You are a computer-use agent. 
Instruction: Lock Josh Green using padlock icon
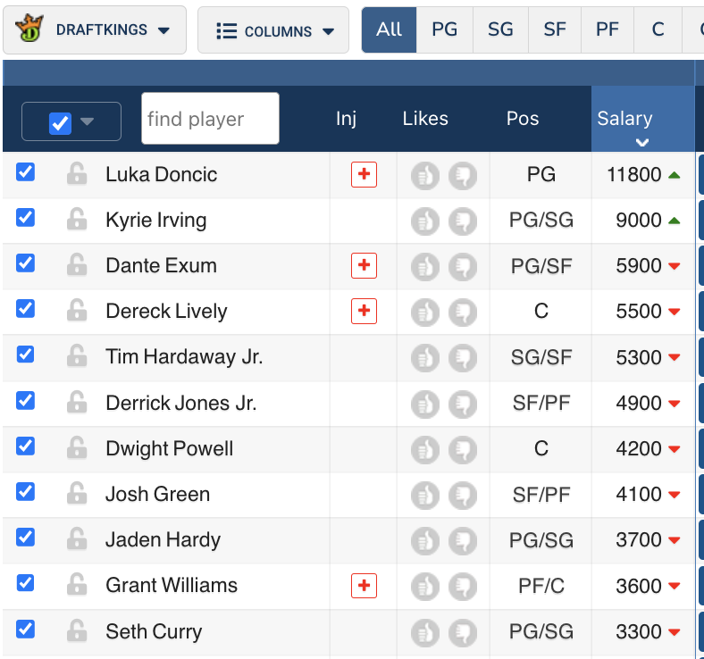pos(77,494)
